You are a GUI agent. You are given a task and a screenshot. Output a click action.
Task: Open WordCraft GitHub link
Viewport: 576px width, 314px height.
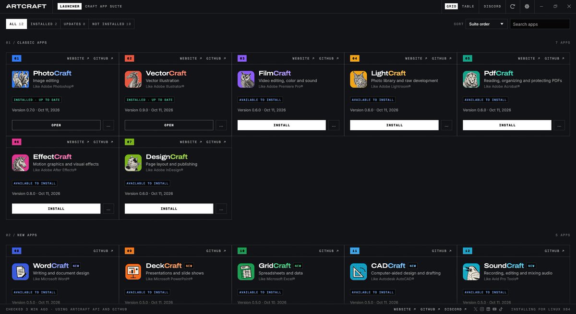pyautogui.click(x=104, y=251)
